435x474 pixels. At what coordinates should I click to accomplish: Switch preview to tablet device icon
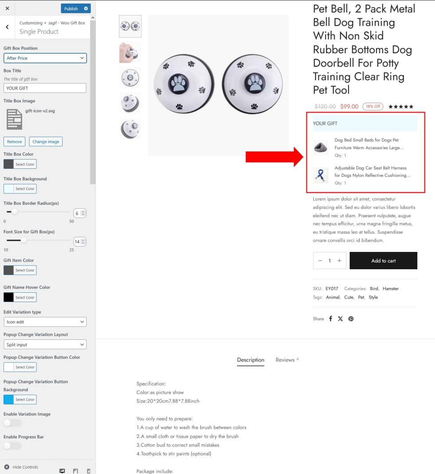tap(75, 471)
